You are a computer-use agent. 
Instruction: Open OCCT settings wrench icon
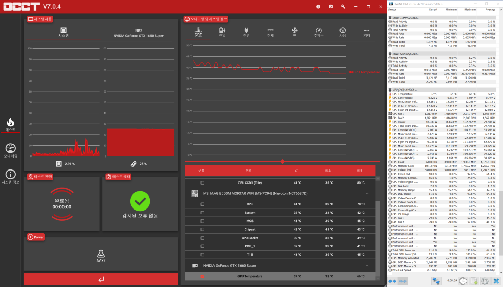(343, 6)
